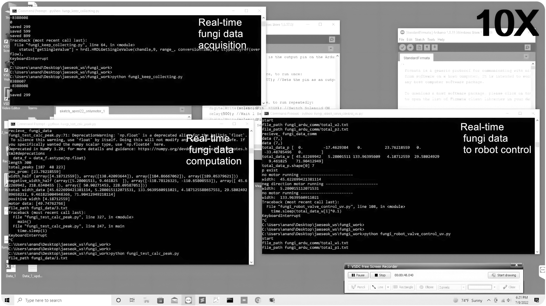Click the Type here to search box
Viewport: 546px width, 306px height.
click(43, 300)
